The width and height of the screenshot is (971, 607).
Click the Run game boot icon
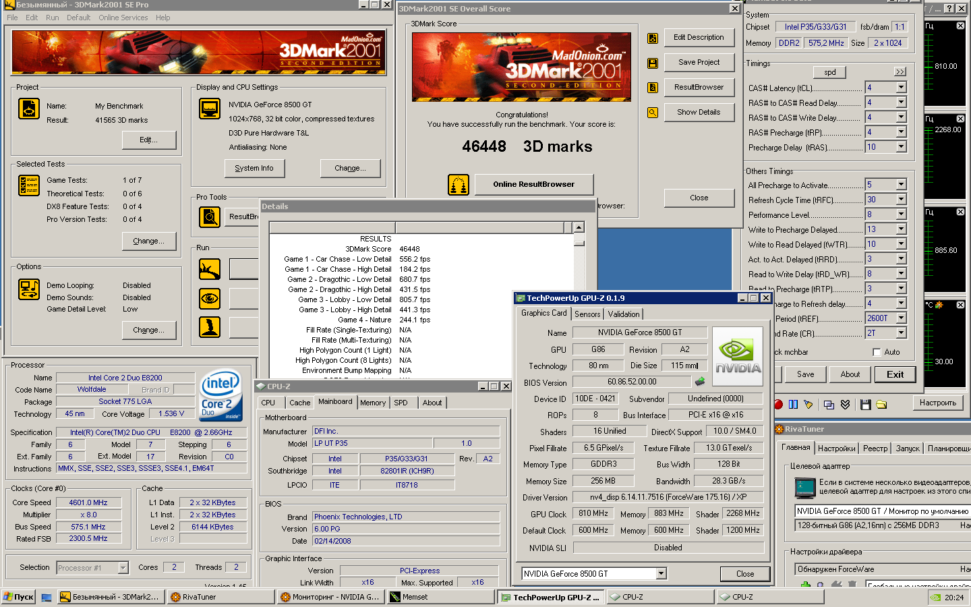point(210,327)
